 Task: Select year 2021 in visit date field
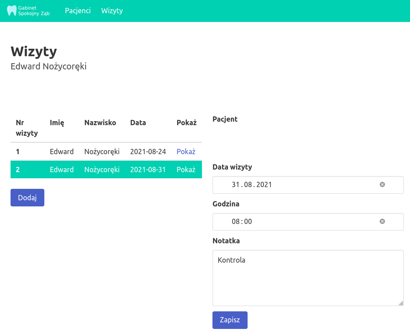[x=264, y=185]
